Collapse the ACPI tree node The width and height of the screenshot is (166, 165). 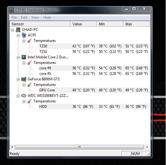(x=18, y=35)
